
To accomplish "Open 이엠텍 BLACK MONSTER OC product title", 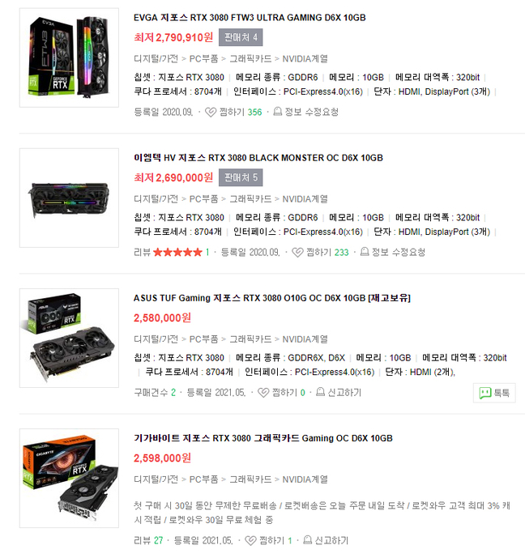I will pyautogui.click(x=258, y=158).
